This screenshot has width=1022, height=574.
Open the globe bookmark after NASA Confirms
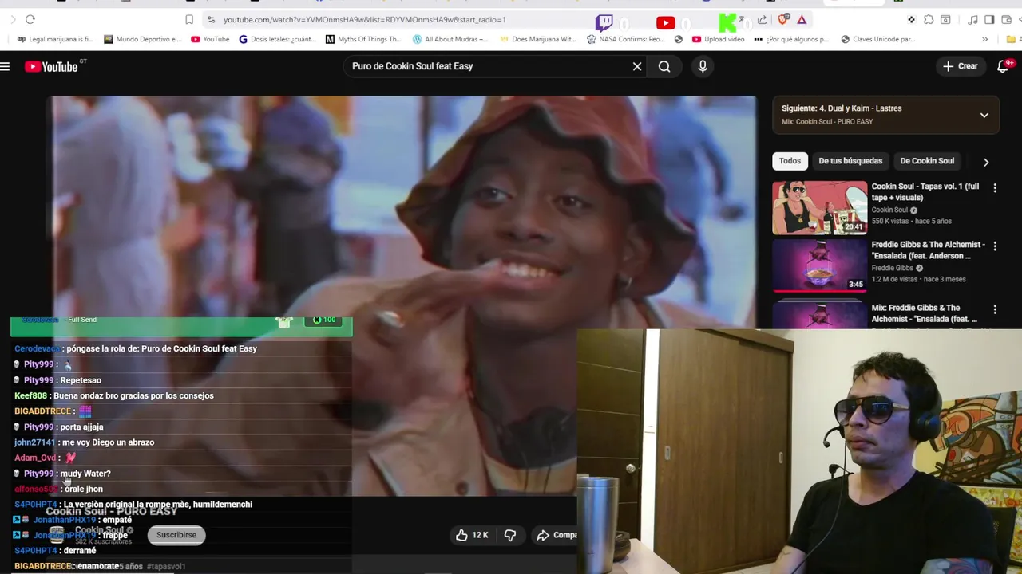click(678, 39)
